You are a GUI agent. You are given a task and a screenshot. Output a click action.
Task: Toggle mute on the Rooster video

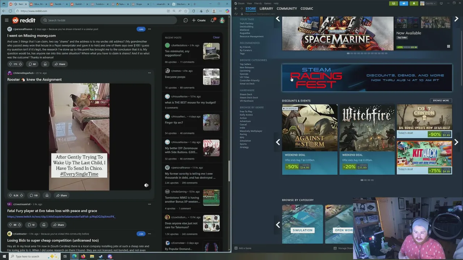point(146,185)
